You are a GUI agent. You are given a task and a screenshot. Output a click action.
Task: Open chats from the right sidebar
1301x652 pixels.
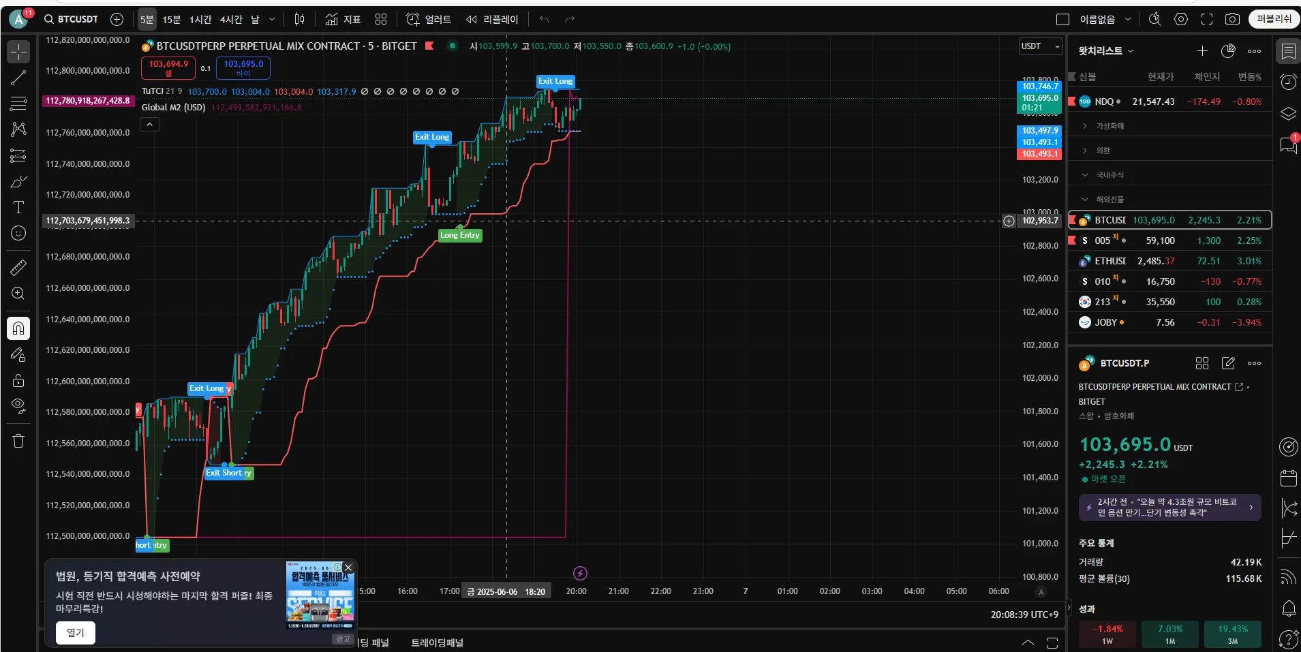click(1288, 144)
